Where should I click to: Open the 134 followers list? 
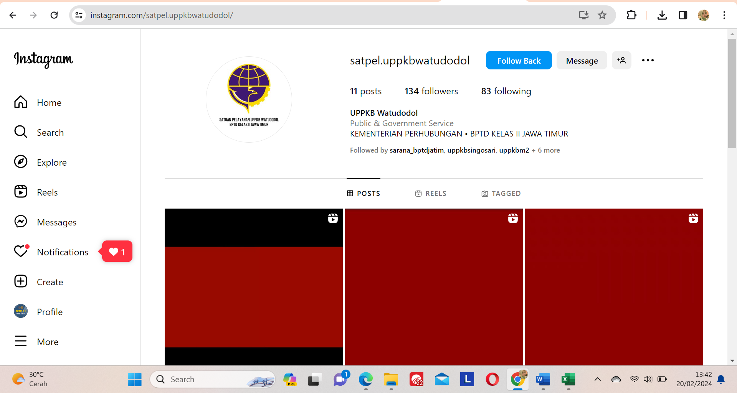[431, 91]
